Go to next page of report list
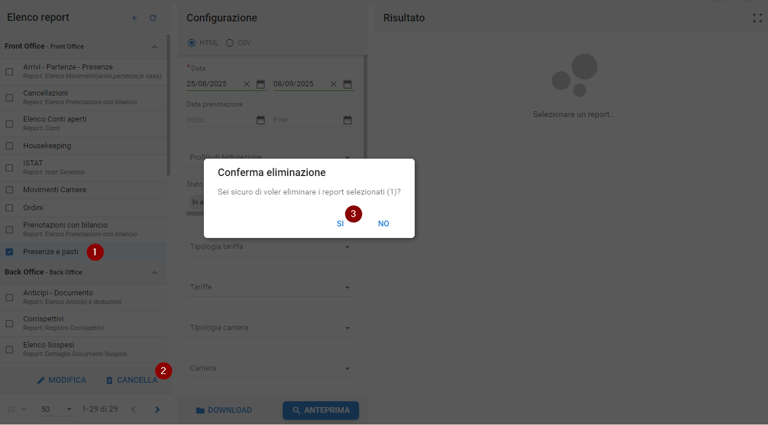 [x=157, y=409]
